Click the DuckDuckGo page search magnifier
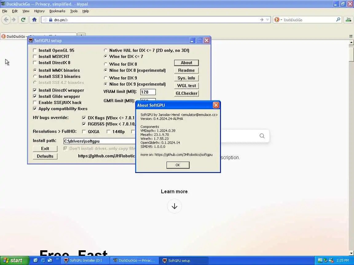The height and width of the screenshot is (265, 354). click(x=262, y=136)
